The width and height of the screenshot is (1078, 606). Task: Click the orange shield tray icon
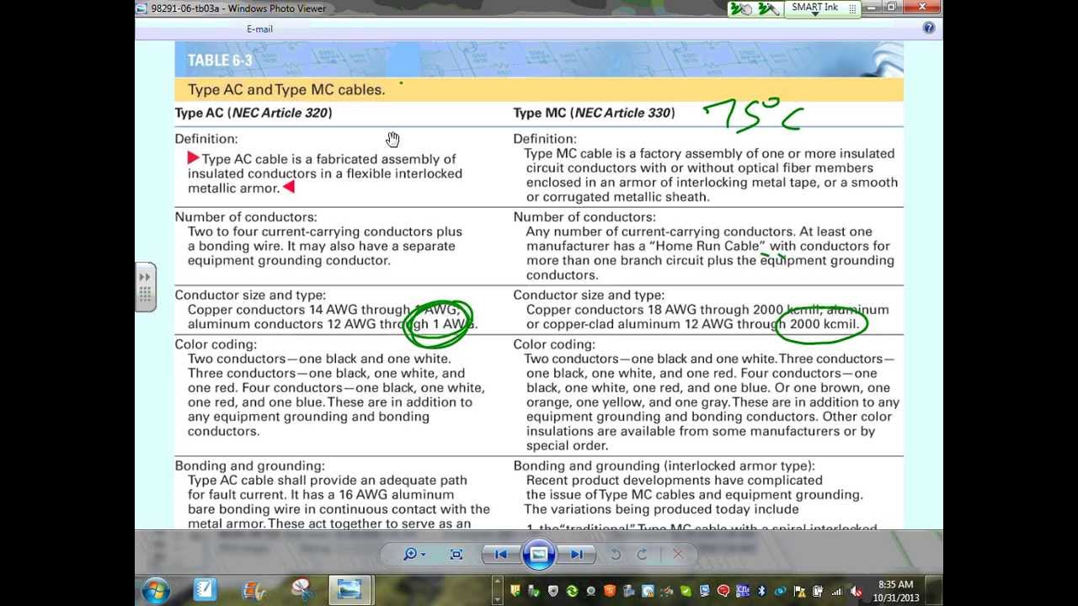[x=610, y=591]
